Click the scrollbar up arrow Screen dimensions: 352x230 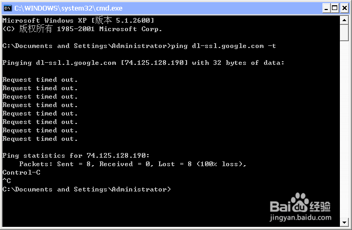click(x=344, y=20)
